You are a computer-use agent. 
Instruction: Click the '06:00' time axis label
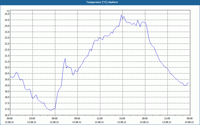[x=55, y=118]
